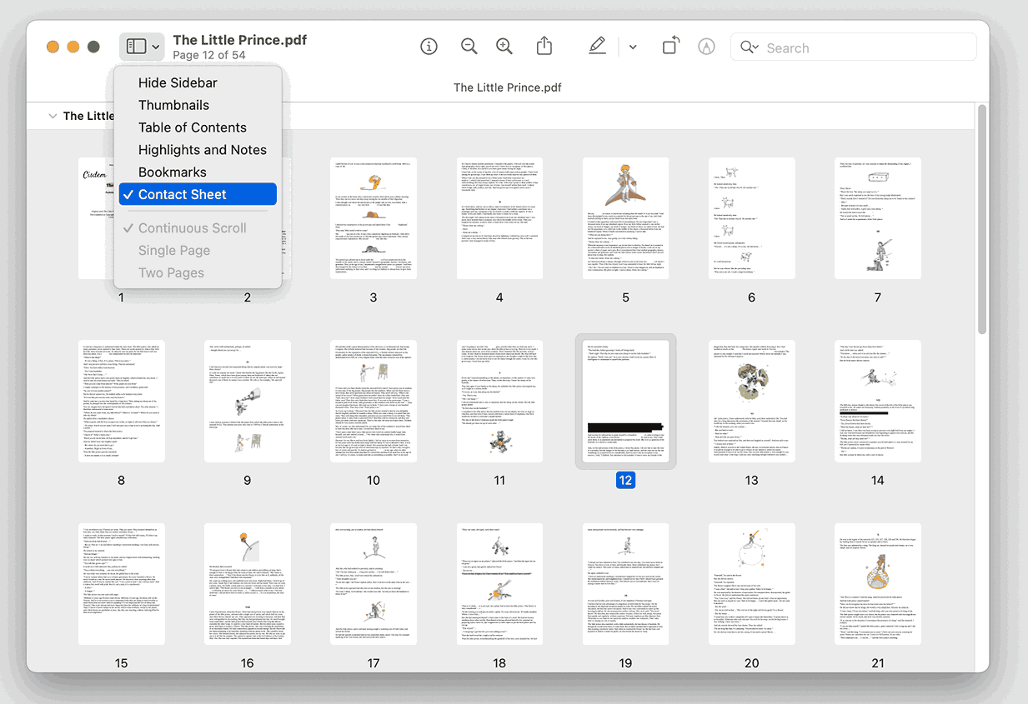Click the sidebar view panel icon
This screenshot has width=1028, height=704.
136,46
